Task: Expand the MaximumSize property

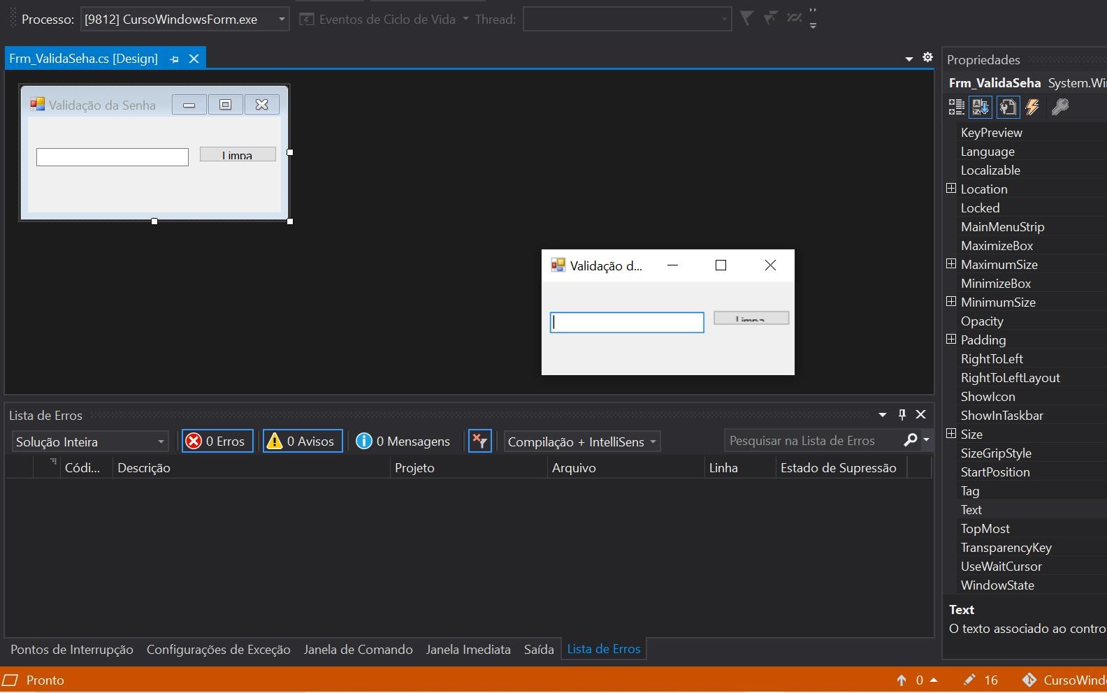Action: point(951,263)
